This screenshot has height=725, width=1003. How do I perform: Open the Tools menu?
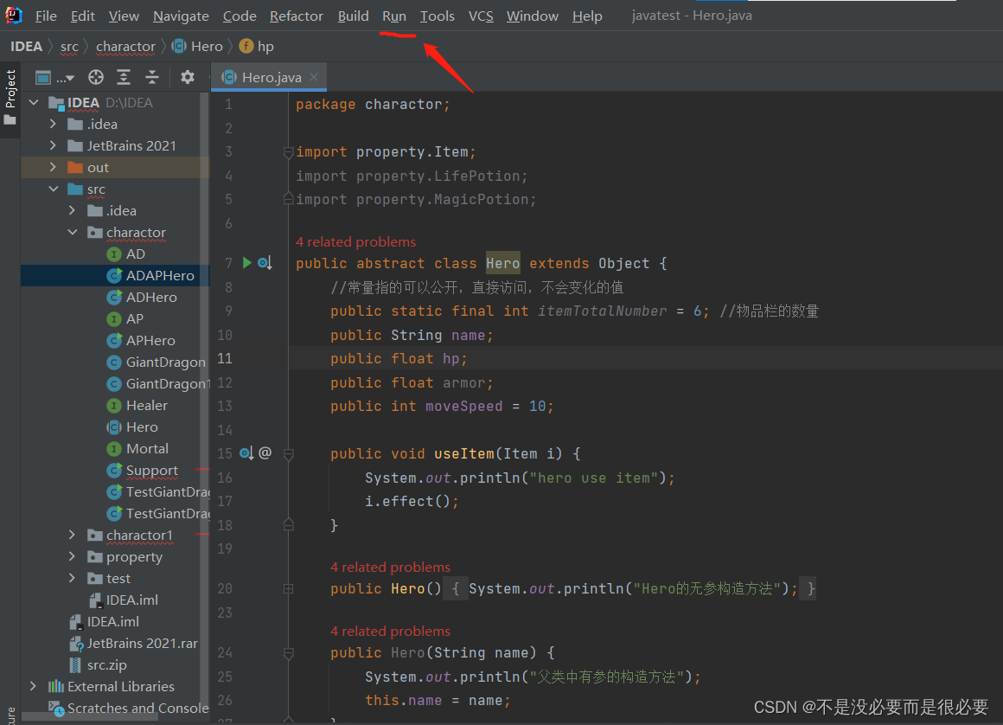coord(437,16)
